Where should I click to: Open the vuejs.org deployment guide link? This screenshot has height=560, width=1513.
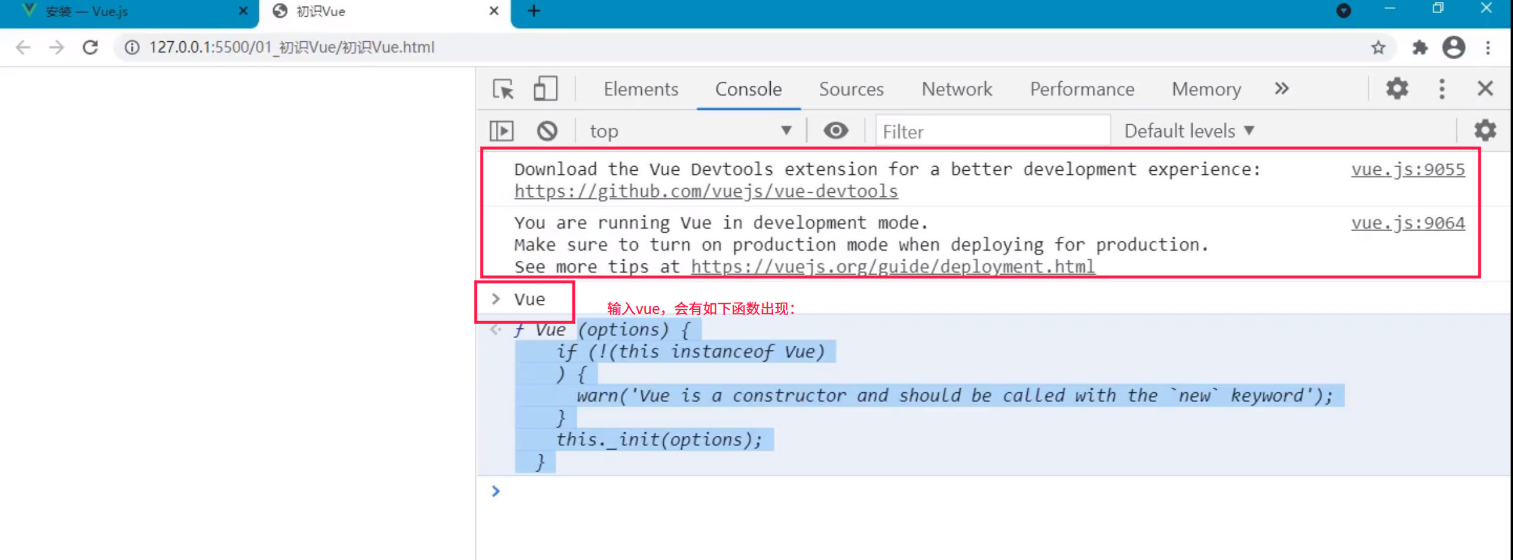(x=893, y=267)
